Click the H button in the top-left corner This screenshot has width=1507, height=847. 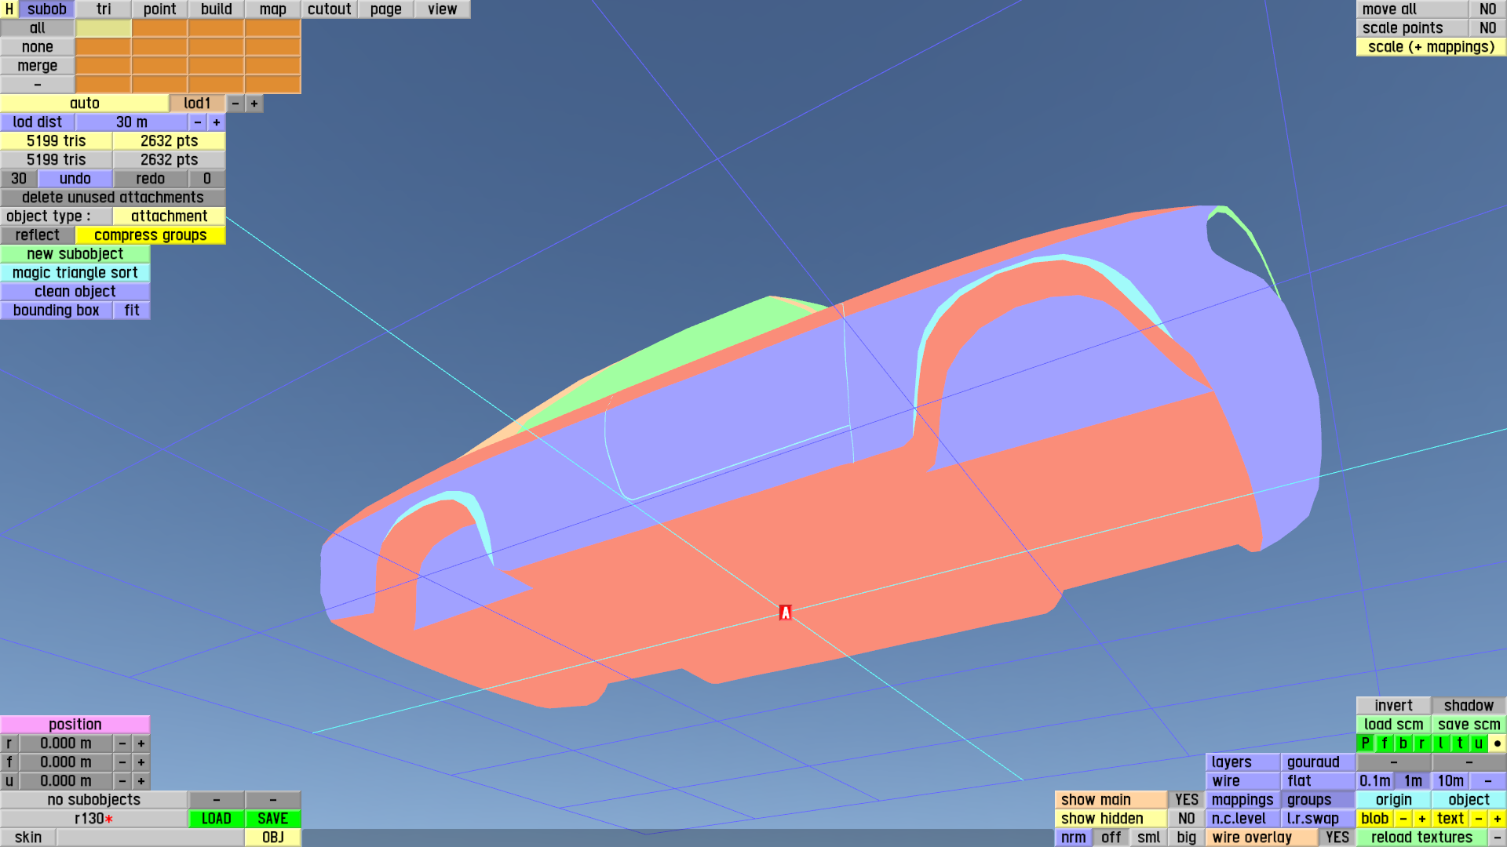tap(9, 9)
